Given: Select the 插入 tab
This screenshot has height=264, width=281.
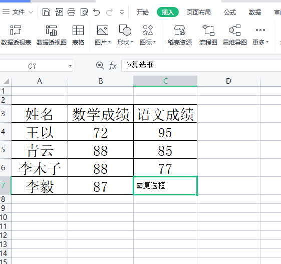Looking at the screenshot, I should point(168,12).
